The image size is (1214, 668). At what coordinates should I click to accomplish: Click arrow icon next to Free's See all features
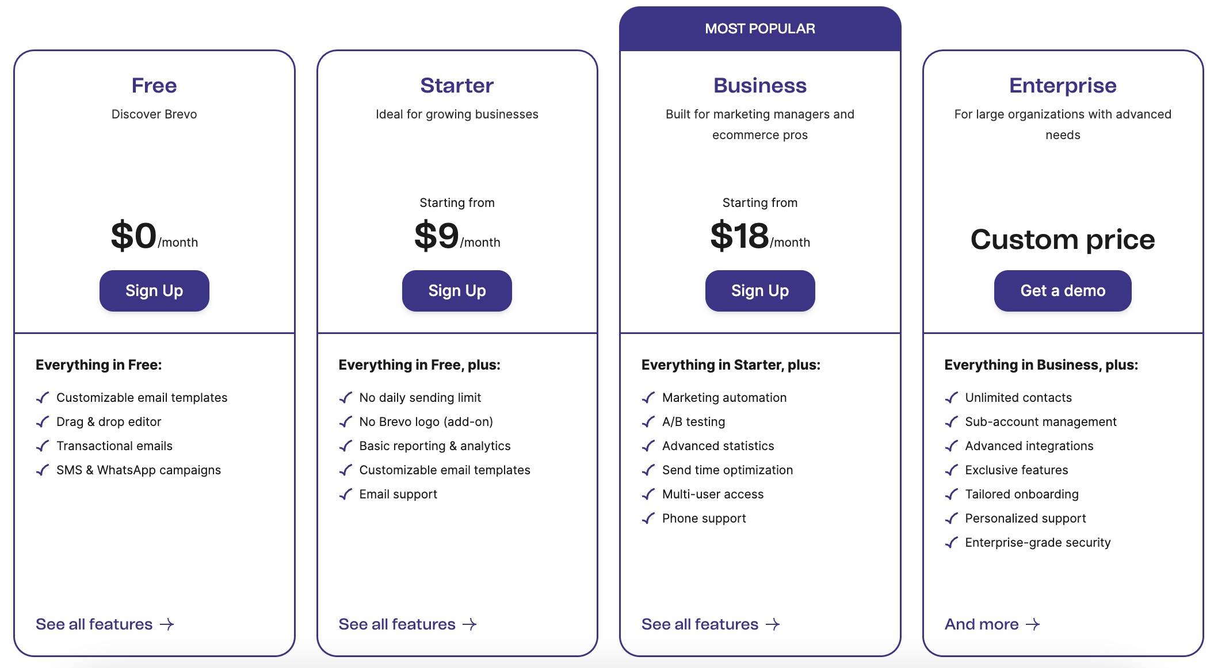point(167,624)
